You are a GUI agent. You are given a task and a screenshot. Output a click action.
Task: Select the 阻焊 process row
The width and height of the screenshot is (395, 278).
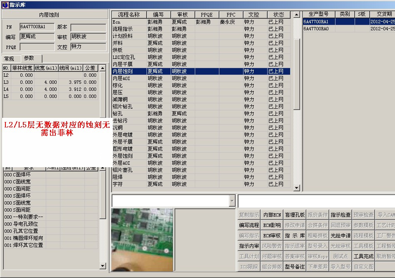click(201, 177)
